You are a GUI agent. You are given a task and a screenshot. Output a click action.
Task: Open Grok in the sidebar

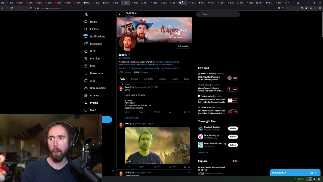[90, 51]
